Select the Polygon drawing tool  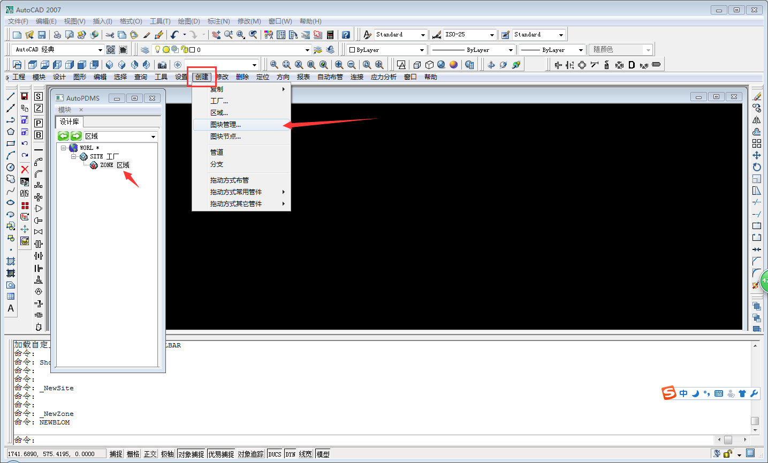(10, 132)
